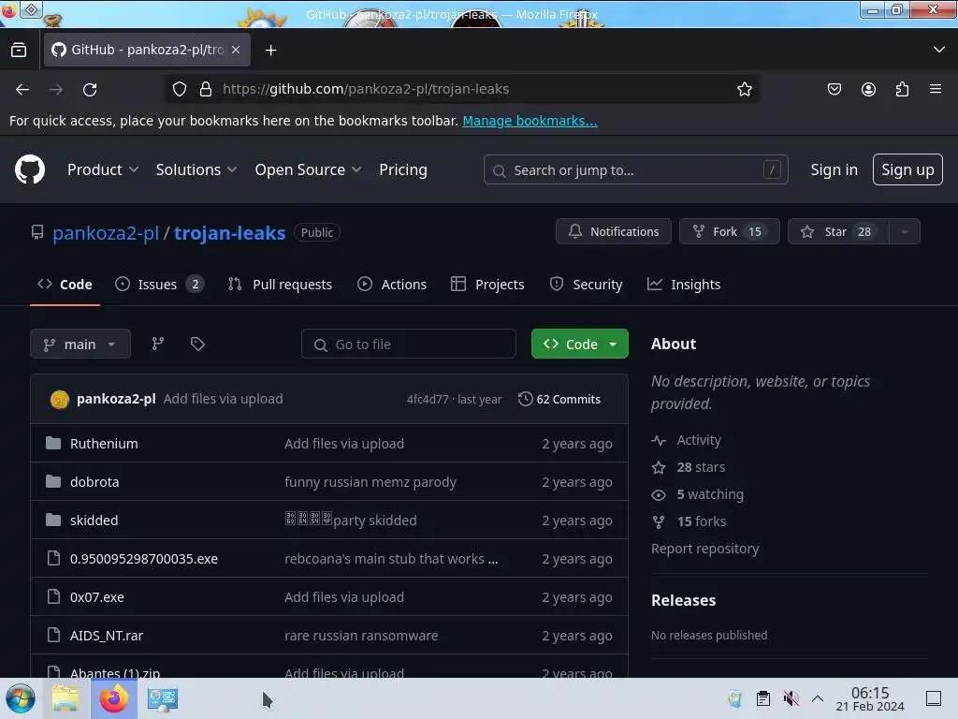Reload the page with the refresh icon
The height and width of the screenshot is (719, 958).
click(x=90, y=89)
